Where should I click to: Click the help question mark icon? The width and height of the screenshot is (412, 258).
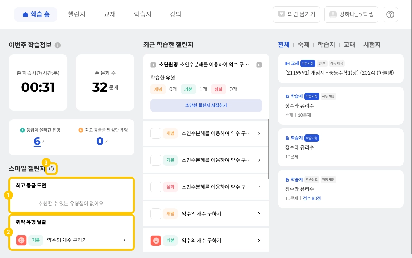click(390, 14)
